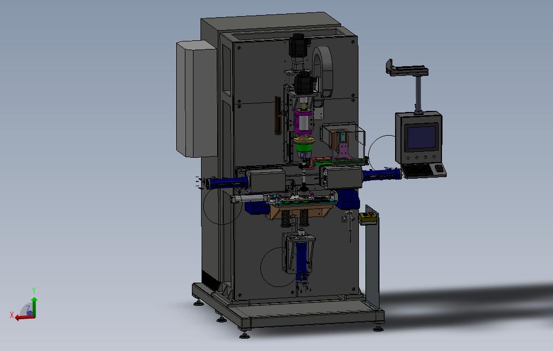The height and width of the screenshot is (351, 553).
Task: Select the bracket arm above the operator panel
Action: (x=407, y=69)
